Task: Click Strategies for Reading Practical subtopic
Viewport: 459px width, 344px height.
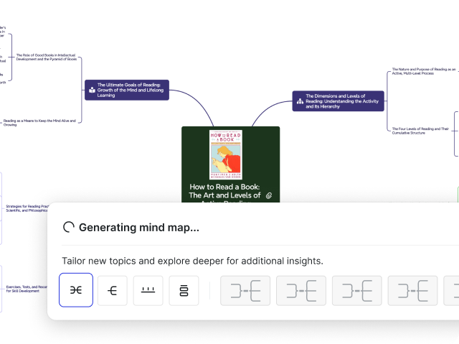Action: [x=27, y=208]
